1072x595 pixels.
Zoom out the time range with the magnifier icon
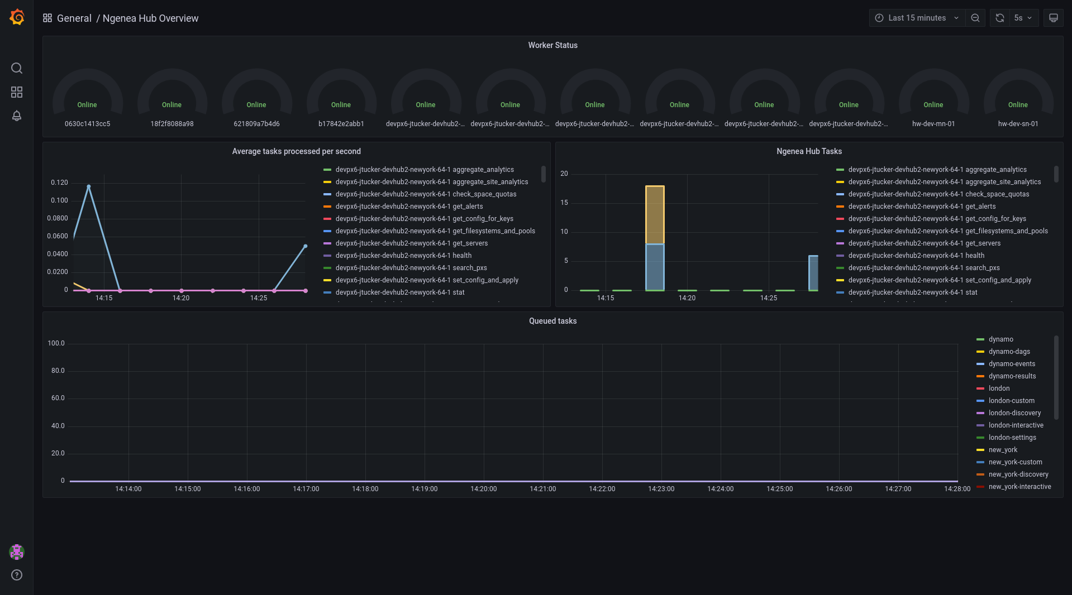pyautogui.click(x=975, y=17)
